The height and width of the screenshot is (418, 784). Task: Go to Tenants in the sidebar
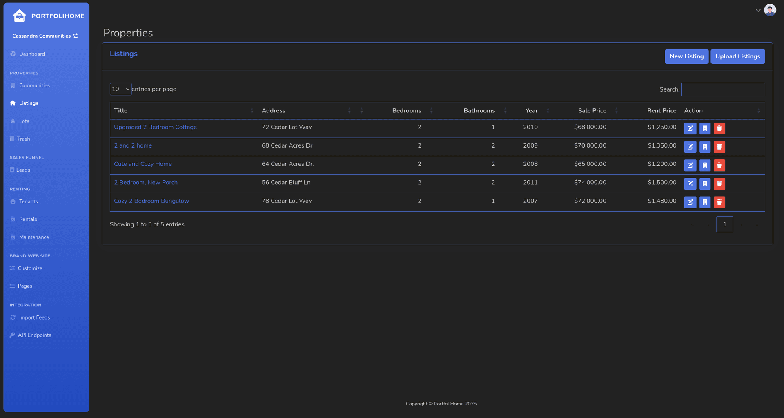click(28, 201)
